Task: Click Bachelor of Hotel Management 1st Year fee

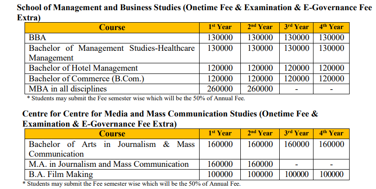Action: point(220,68)
